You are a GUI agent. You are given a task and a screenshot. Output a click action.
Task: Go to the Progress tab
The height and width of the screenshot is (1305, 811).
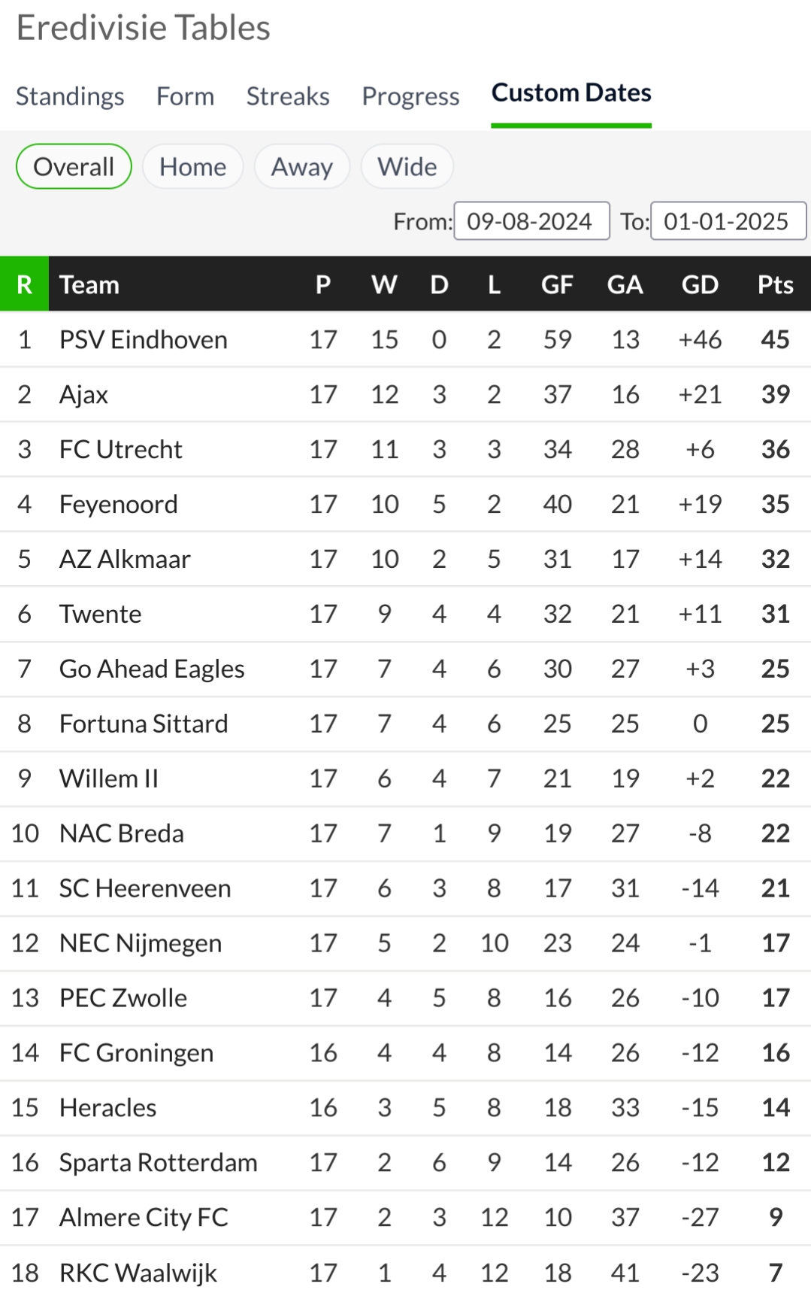click(410, 96)
